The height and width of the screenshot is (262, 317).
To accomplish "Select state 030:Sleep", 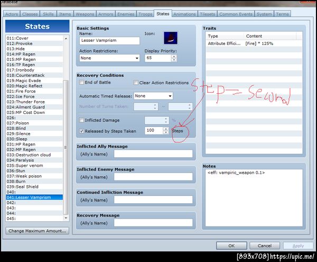I will (x=34, y=139).
